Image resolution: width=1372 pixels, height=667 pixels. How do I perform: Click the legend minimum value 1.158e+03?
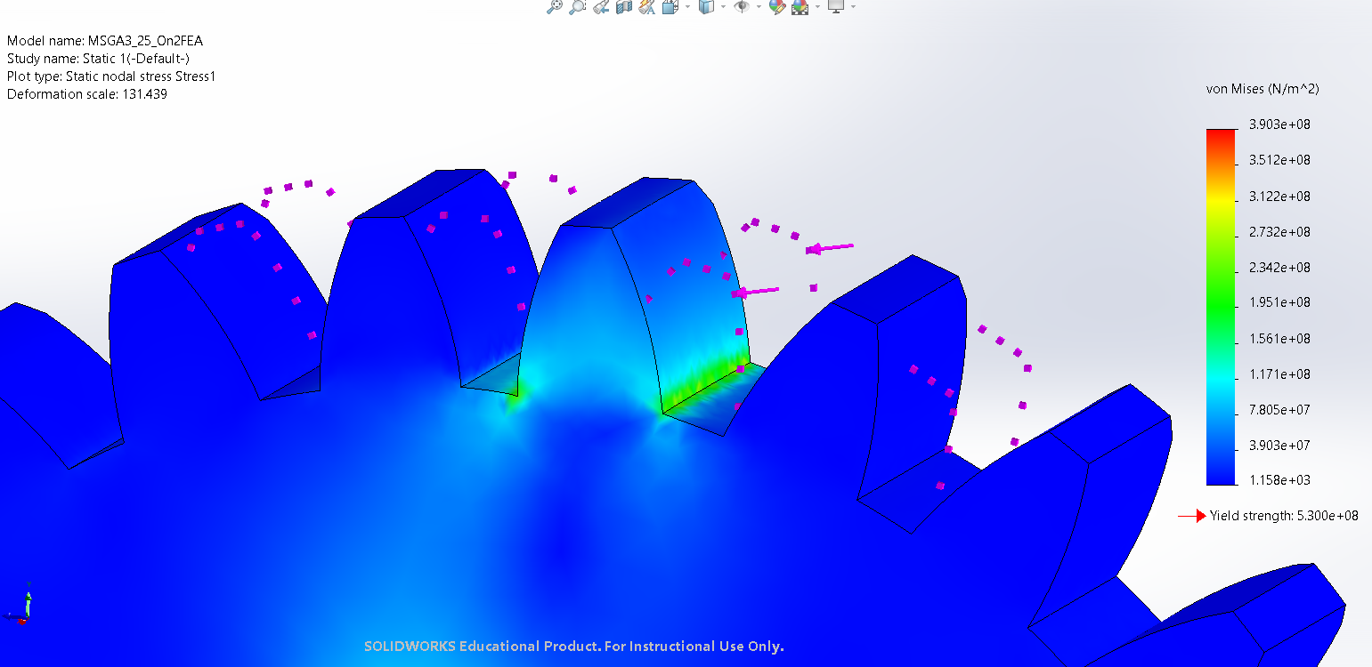coord(1279,480)
